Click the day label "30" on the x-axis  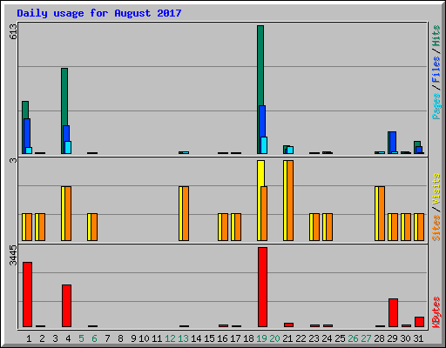coord(405,338)
